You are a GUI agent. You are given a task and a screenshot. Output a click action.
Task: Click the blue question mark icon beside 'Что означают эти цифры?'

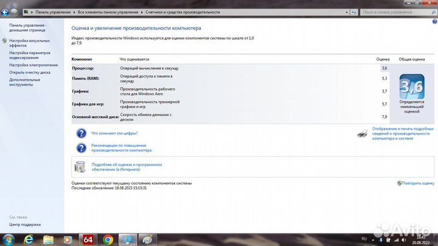81,133
